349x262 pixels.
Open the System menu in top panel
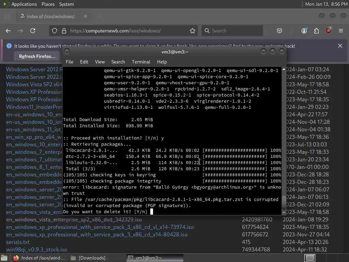pos(66,4)
